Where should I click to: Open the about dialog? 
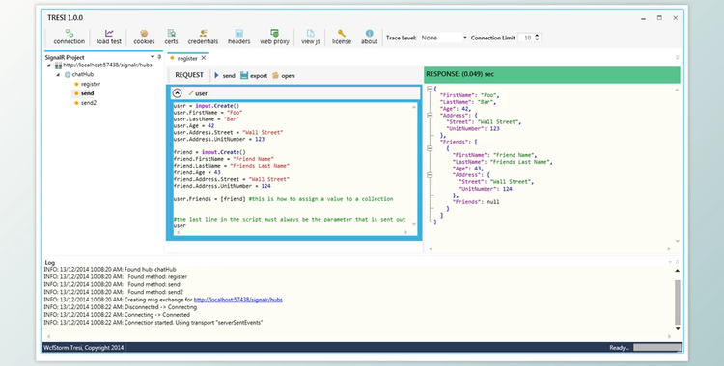(370, 37)
